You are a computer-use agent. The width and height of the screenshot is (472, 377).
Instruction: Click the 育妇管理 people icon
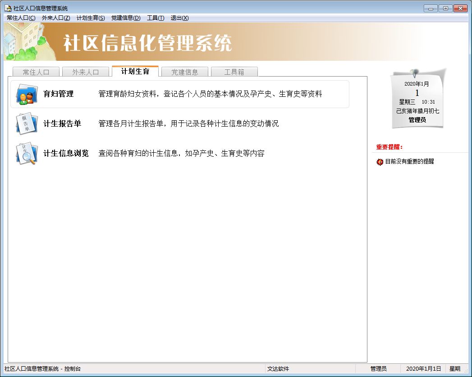27,95
